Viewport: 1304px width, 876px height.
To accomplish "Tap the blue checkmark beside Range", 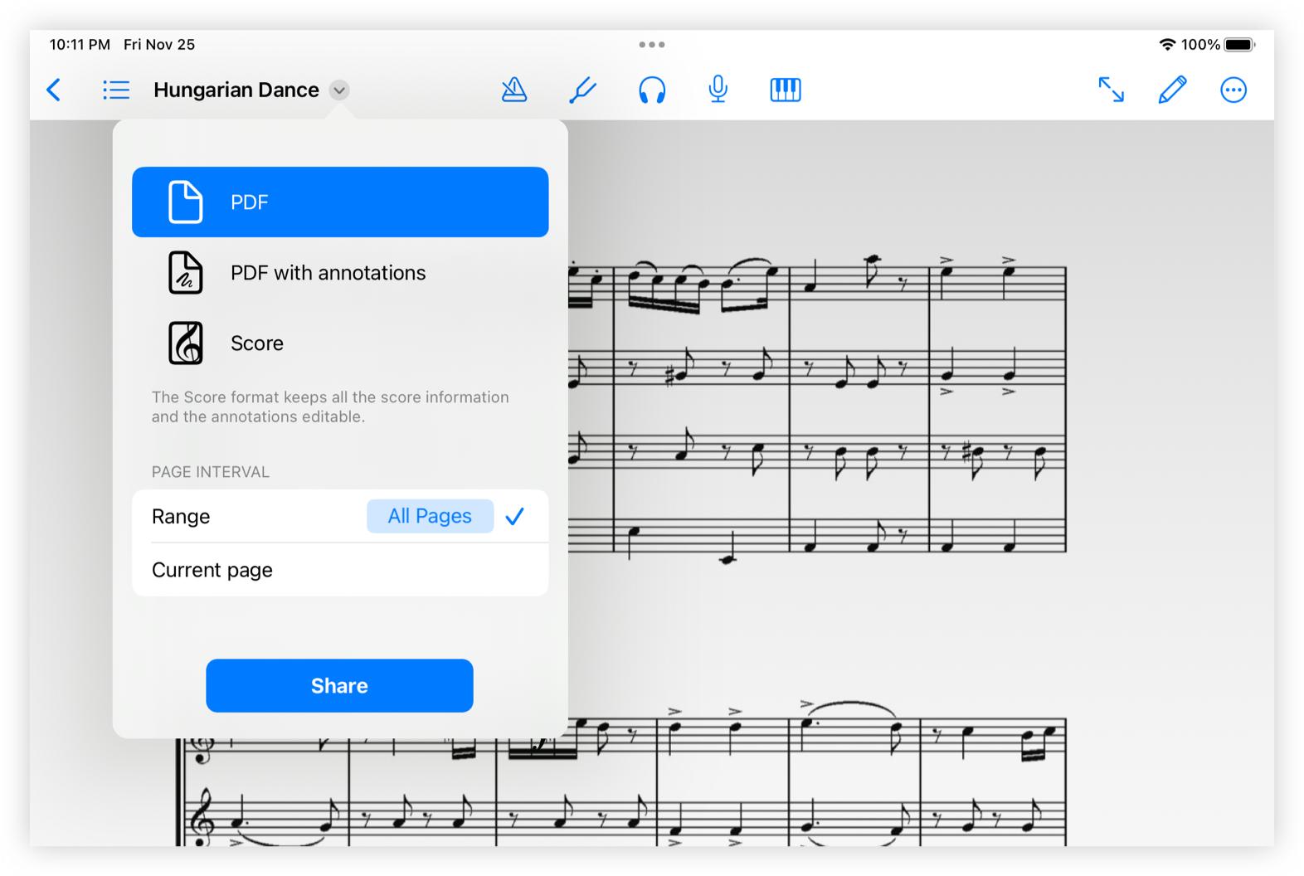I will click(x=515, y=516).
